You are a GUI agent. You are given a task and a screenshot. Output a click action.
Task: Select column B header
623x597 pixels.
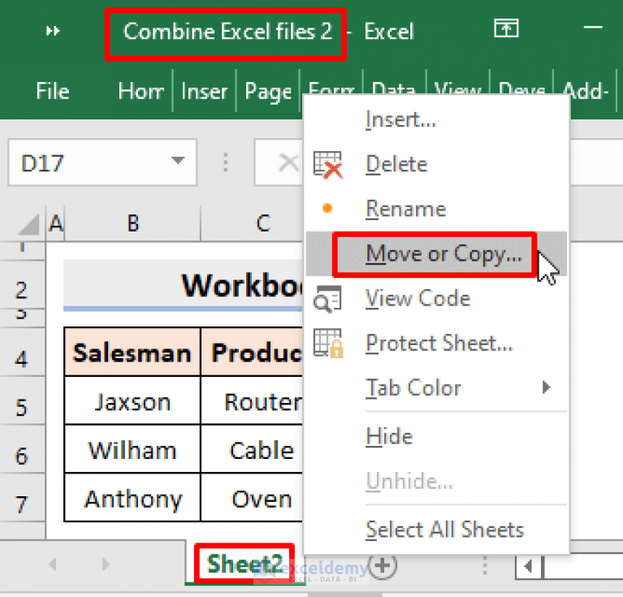click(132, 223)
